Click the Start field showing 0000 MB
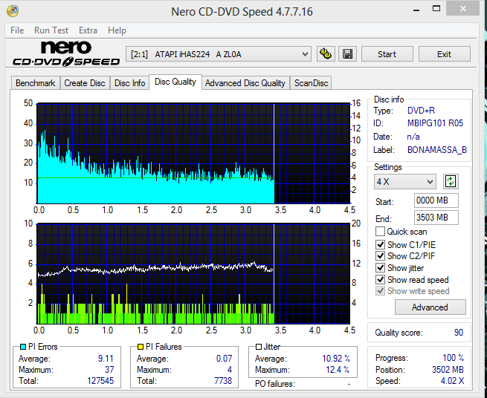 click(436, 200)
